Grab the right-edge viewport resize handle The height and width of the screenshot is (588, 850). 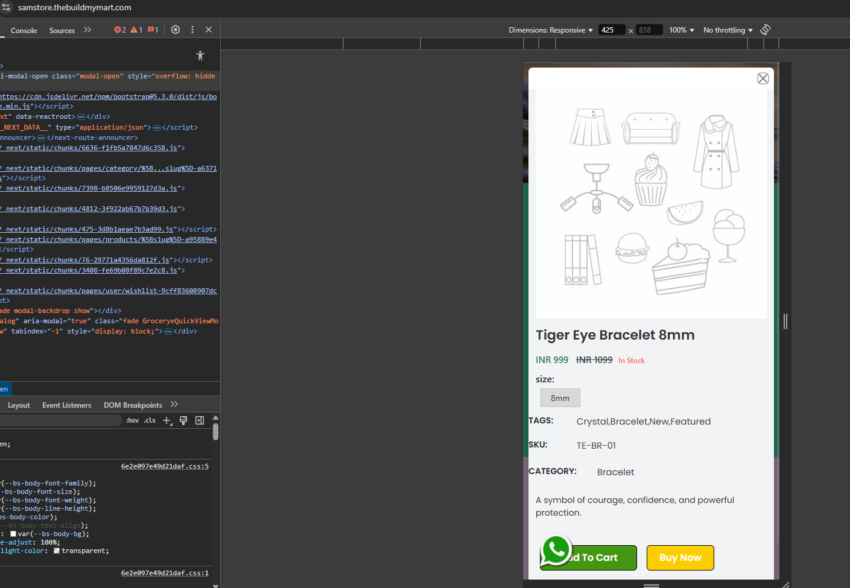785,321
